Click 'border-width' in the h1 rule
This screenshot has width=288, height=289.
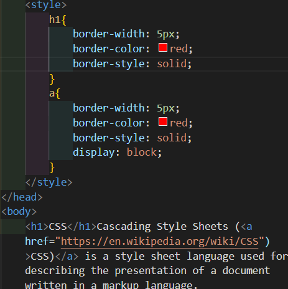pyautogui.click(x=109, y=34)
